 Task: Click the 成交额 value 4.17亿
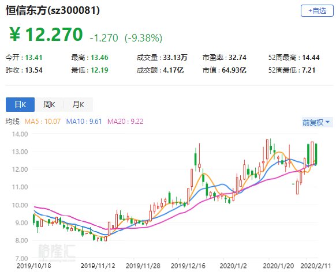click(173, 70)
